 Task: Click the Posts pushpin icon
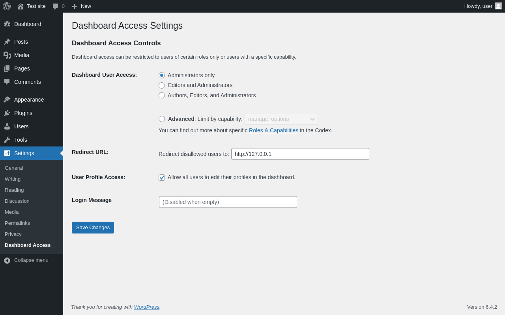[7, 42]
